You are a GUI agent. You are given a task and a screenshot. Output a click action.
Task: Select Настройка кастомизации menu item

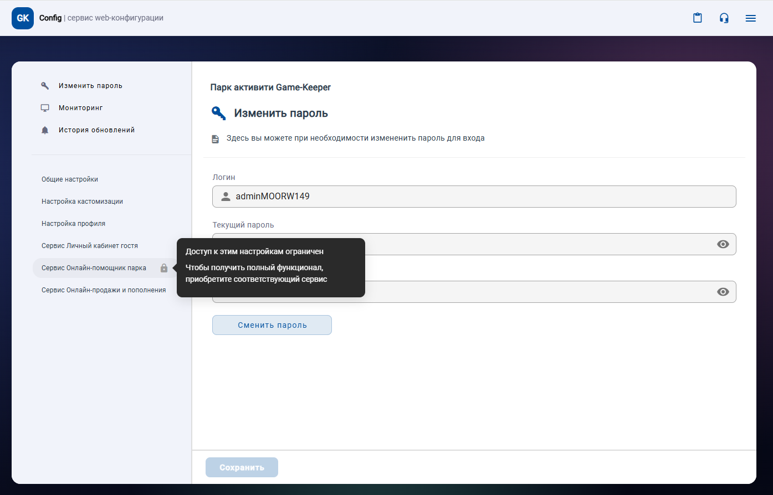point(82,202)
